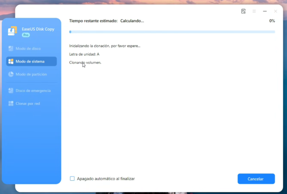
Task: Click Tiempo restante estimado label
Action: click(93, 21)
